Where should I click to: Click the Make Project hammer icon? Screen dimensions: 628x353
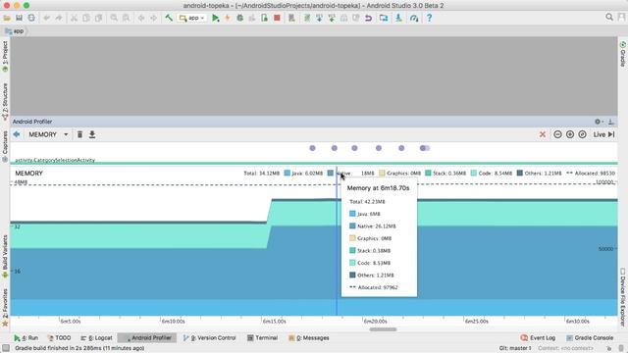169,18
